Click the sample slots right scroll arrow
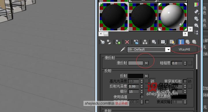This screenshot has width=208, height=112. coord(185,34)
